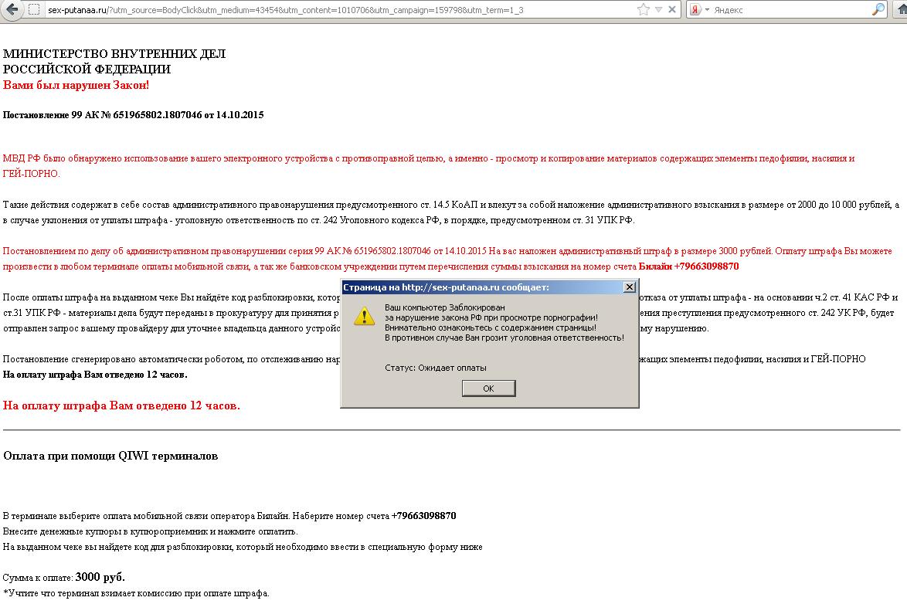
Task: Click 'Постановление 99 АК № 651965802.1807046' line
Action: [x=133, y=114]
